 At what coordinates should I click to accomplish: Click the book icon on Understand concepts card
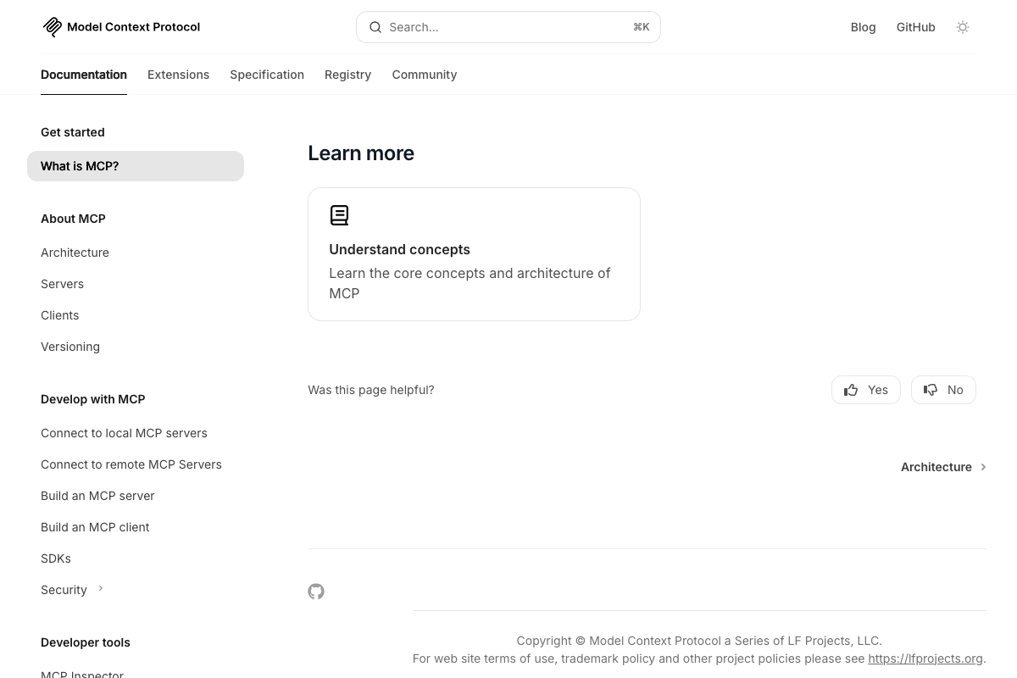pyautogui.click(x=339, y=215)
